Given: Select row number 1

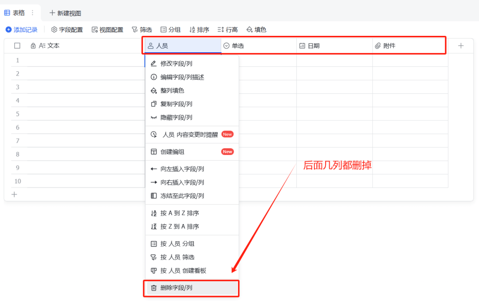Looking at the screenshot, I should 17,60.
